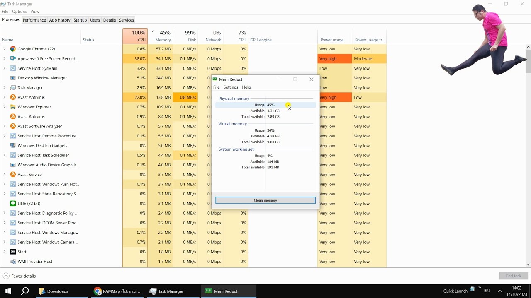Expand Service Host: Diagnostic Policy group

[x=5, y=213]
